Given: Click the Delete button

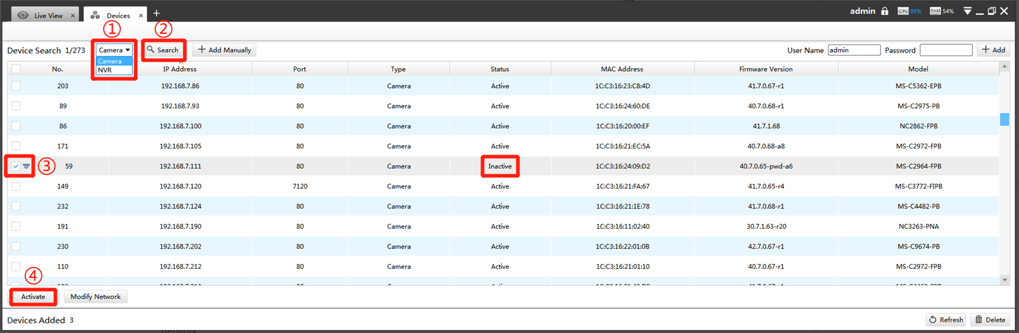Looking at the screenshot, I should click(x=990, y=320).
